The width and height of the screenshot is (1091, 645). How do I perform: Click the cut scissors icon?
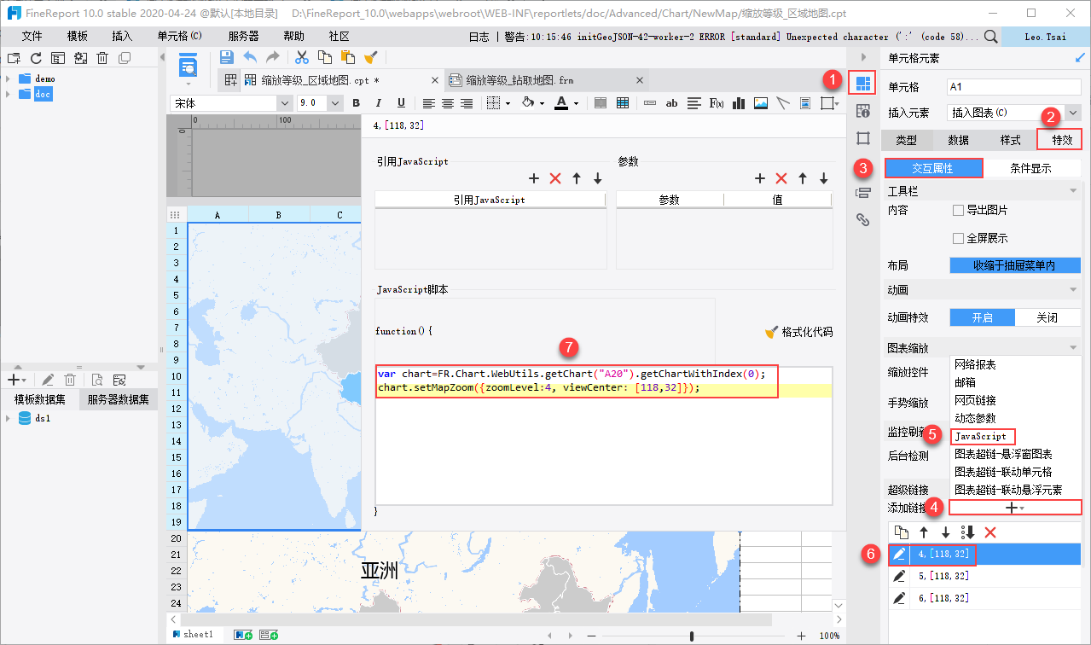point(301,57)
